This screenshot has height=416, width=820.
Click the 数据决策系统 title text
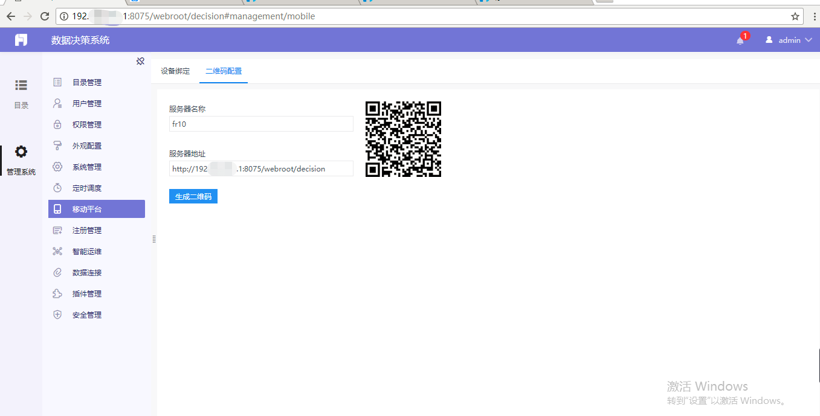(80, 40)
